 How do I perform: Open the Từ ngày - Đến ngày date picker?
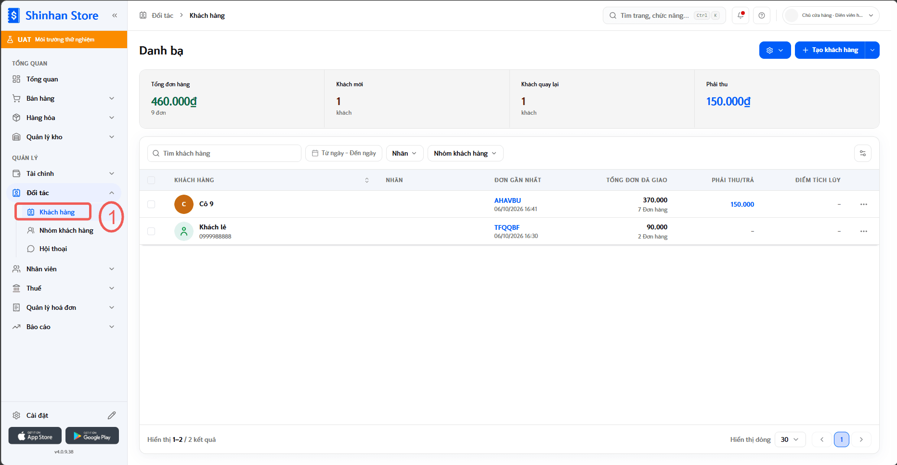(344, 153)
